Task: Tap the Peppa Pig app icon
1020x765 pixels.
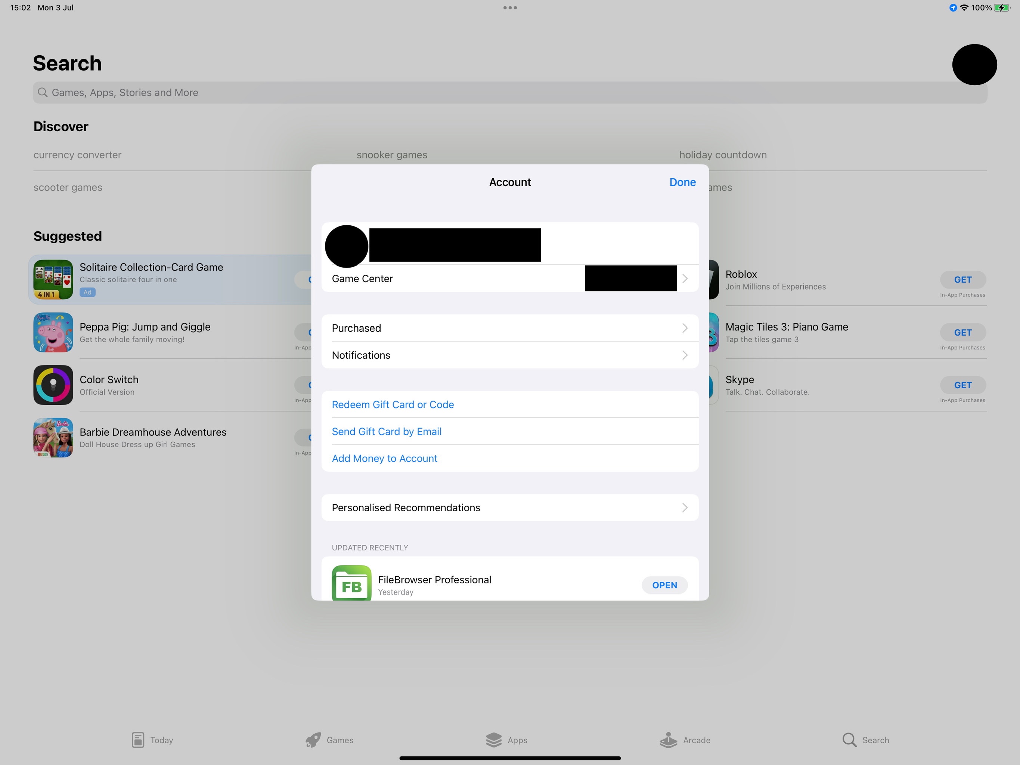Action: pos(53,332)
